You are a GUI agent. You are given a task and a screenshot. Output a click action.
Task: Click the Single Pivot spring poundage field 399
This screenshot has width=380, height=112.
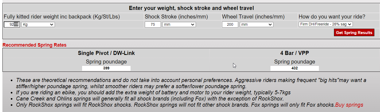coord(106,68)
